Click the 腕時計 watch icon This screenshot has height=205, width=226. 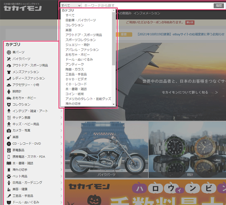tap(9, 92)
